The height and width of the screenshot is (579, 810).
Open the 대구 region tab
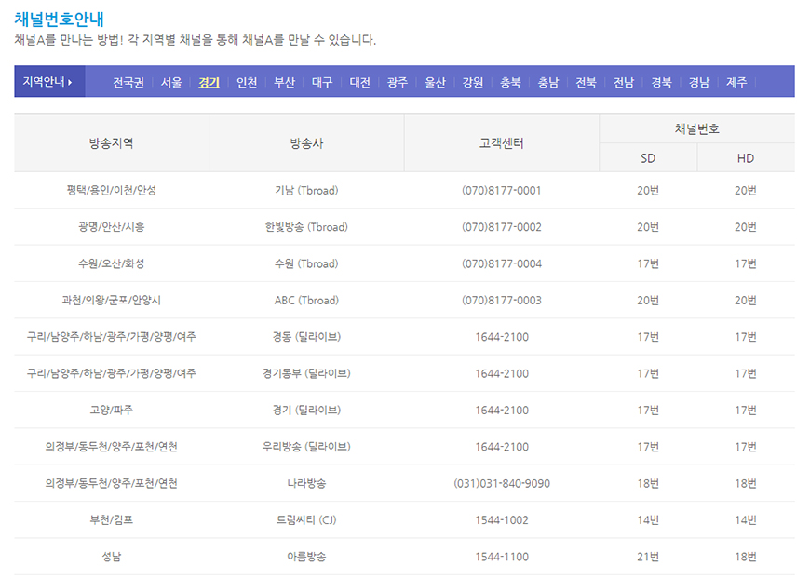click(x=322, y=82)
